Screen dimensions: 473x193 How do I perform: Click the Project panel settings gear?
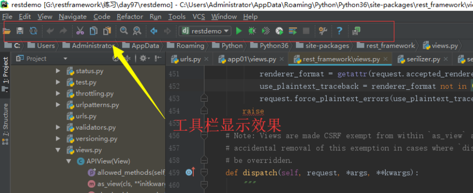[144, 58]
